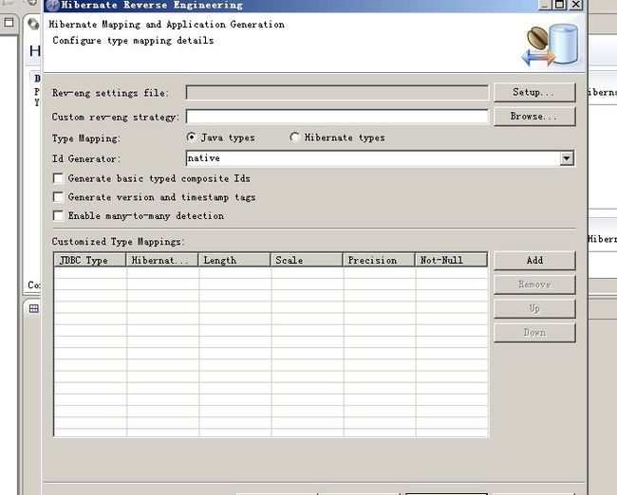Click the Hibernate dialog title bar icon
Viewport: 617px width, 495px height.
[52, 6]
